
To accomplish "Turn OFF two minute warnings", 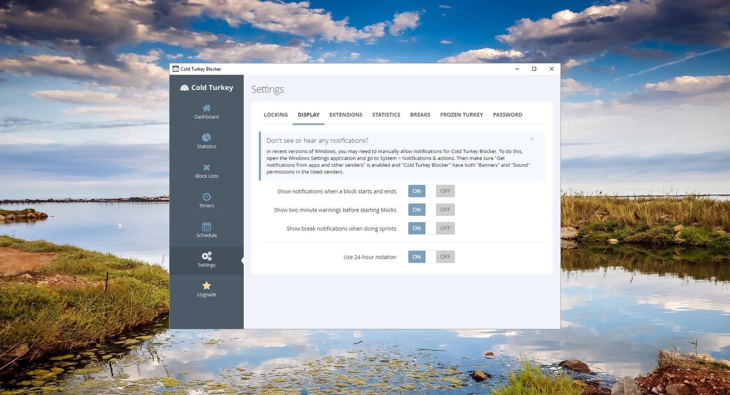I will (x=445, y=210).
